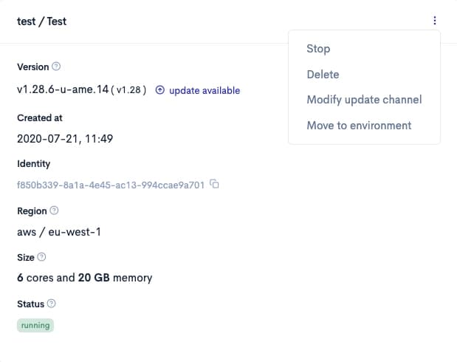Click the three-dot kebab menu icon
Image resolution: width=457 pixels, height=362 pixels.
(435, 21)
